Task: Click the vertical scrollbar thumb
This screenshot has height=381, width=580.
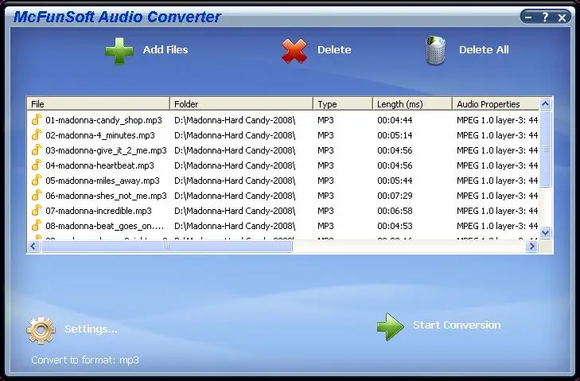Action: (545, 149)
